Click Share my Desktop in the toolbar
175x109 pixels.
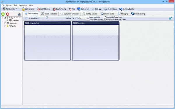(127, 9)
